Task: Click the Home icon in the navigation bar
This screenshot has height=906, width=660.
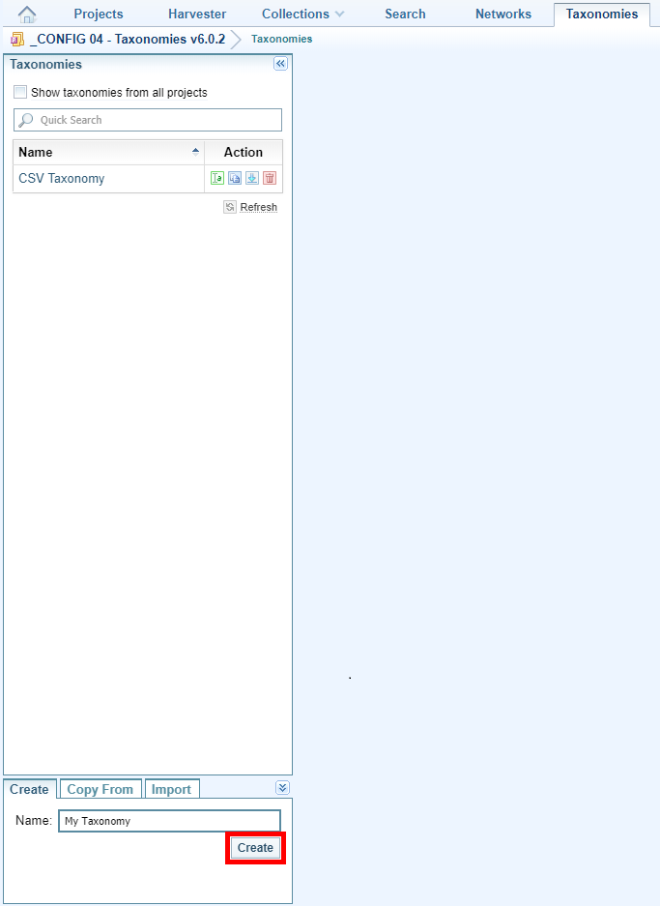Action: click(x=27, y=15)
